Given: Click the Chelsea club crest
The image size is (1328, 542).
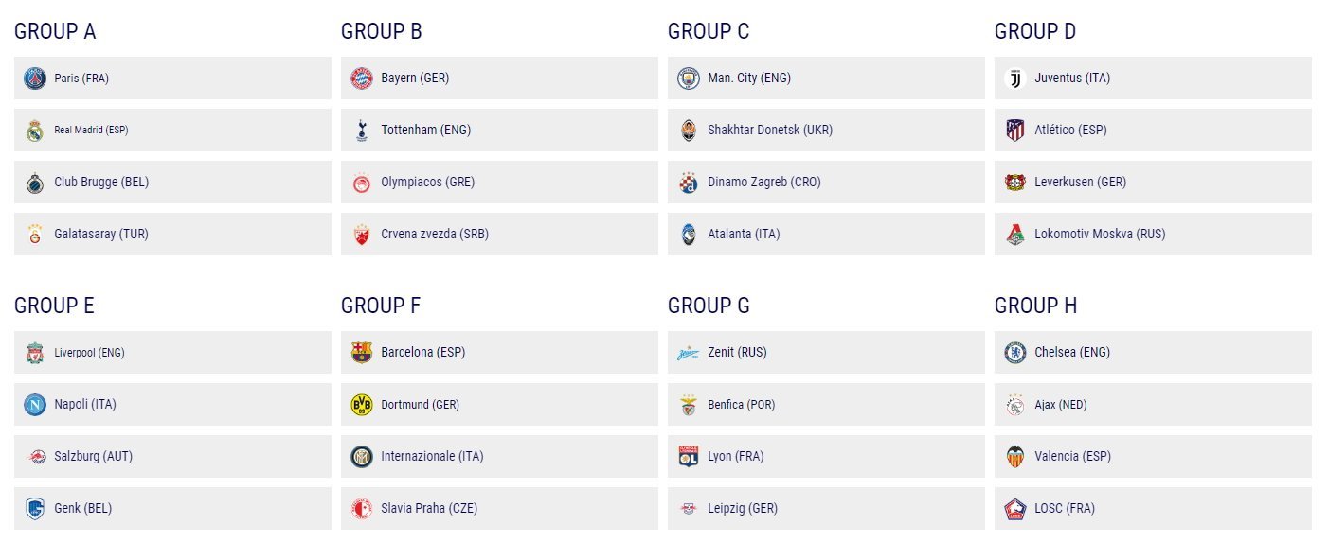Looking at the screenshot, I should click(1015, 353).
